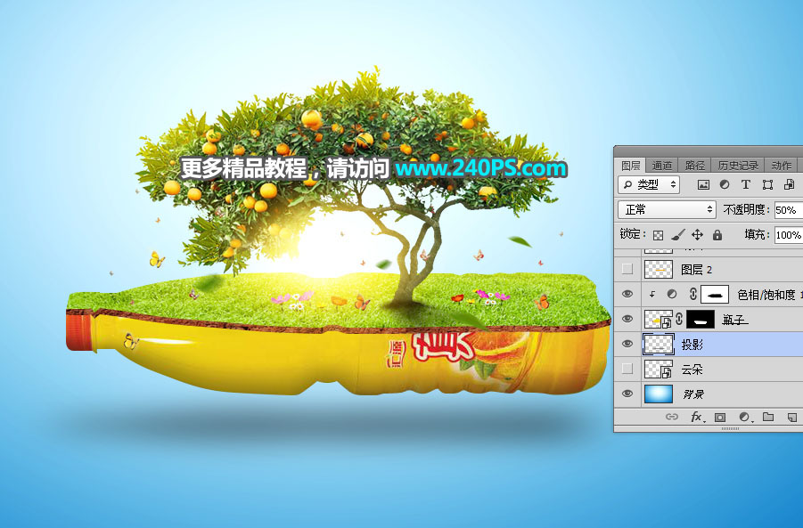803x528 pixels.
Task: Select the 云朵 layer thumbnail
Action: coord(658,369)
